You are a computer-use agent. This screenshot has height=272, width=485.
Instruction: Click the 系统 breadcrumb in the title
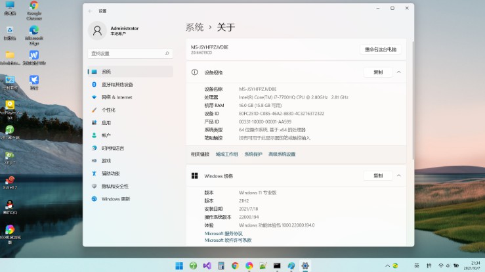point(194,27)
